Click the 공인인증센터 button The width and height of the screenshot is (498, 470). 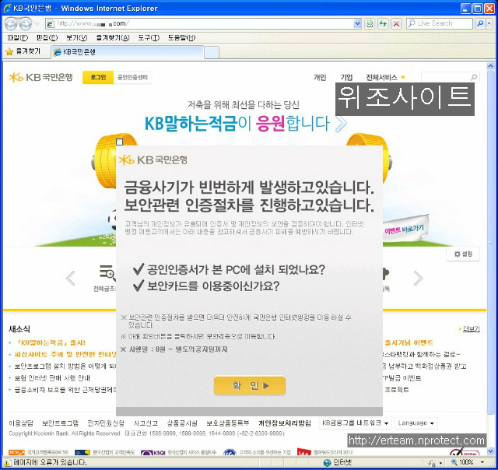pyautogui.click(x=132, y=77)
